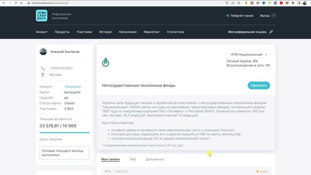Screen dimensions: 311x175
Task: Toggle the browser side panel icon
Action: [x=299, y=3]
